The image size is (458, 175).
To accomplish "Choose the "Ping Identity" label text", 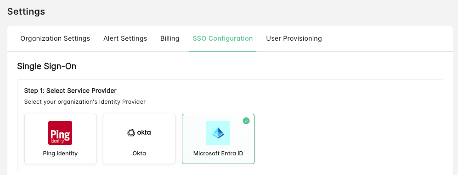I will tap(60, 153).
